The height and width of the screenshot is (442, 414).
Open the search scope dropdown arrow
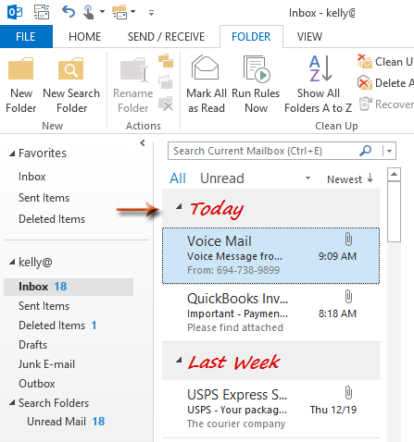pos(389,151)
